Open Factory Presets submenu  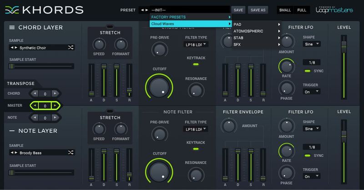coord(191,17)
